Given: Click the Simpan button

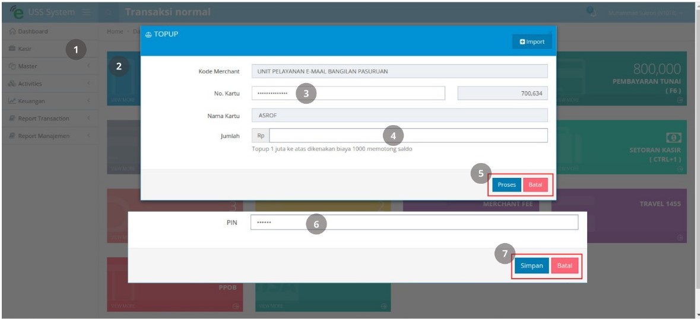Looking at the screenshot, I should point(532,266).
